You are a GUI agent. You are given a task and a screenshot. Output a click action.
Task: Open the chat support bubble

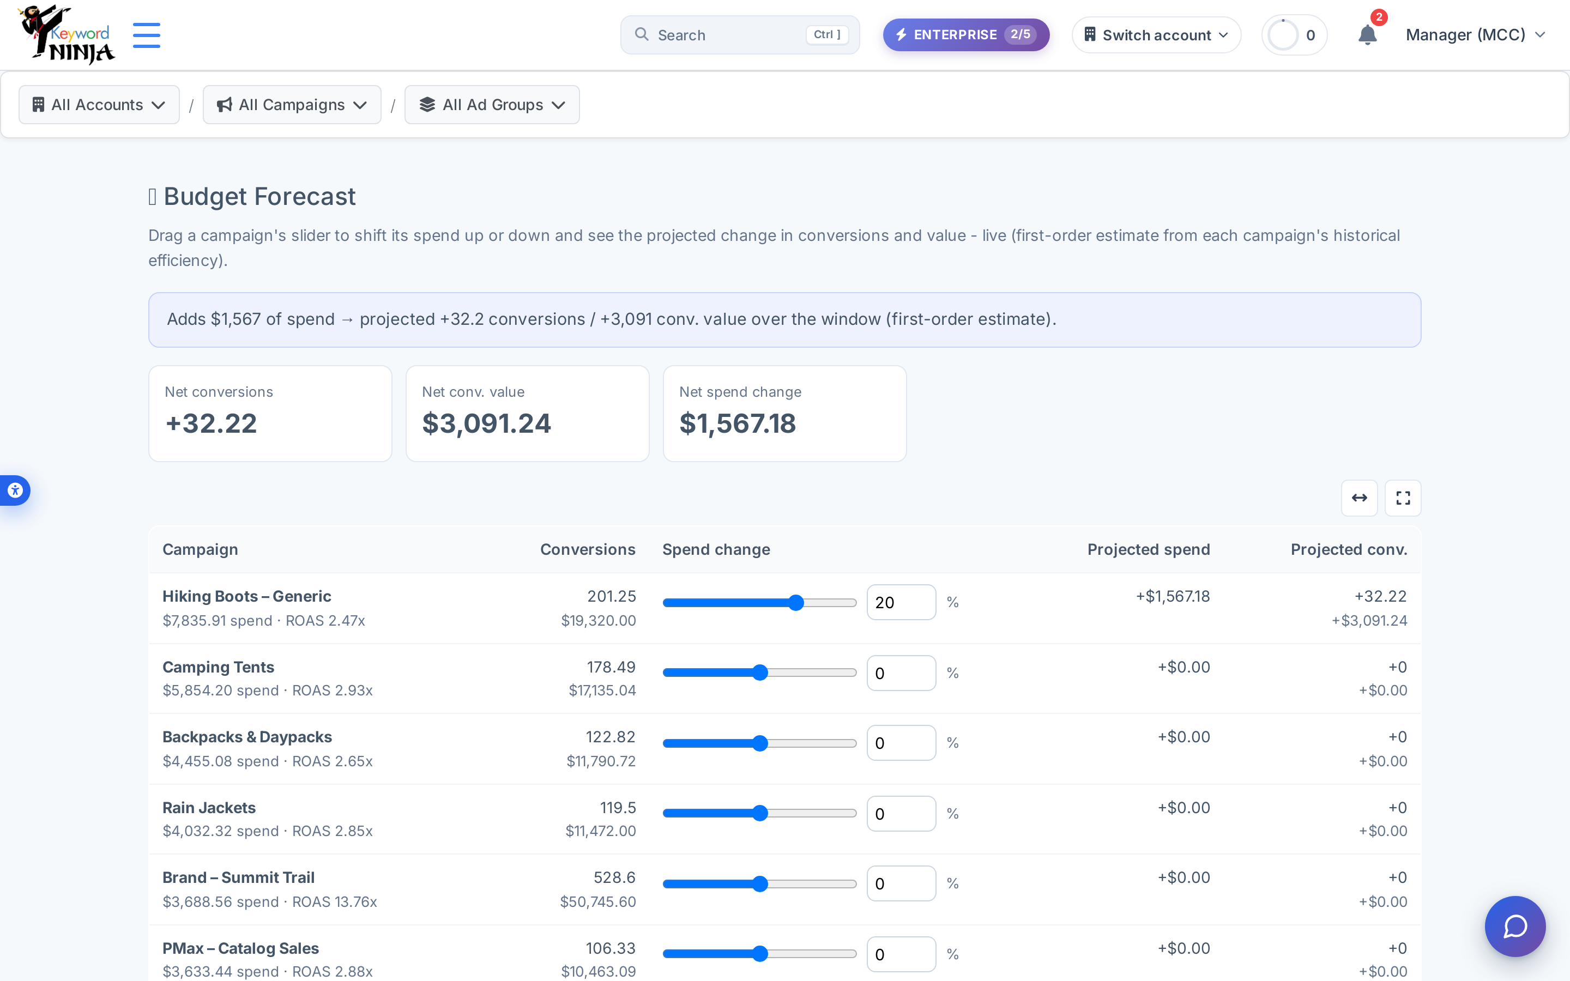pos(1515,926)
